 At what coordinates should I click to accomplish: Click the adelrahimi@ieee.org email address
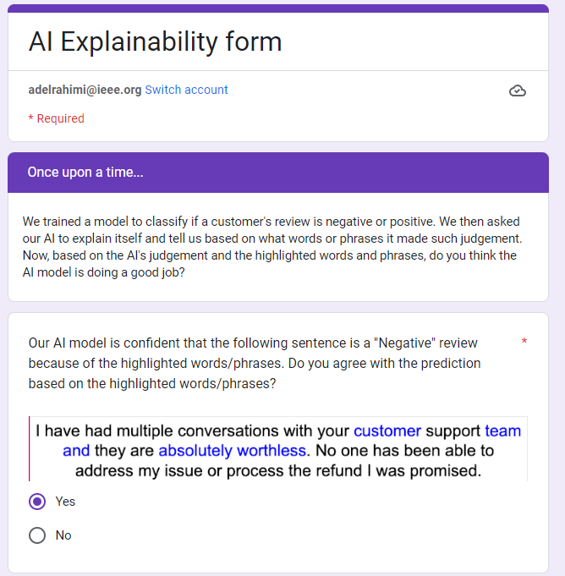click(x=85, y=90)
